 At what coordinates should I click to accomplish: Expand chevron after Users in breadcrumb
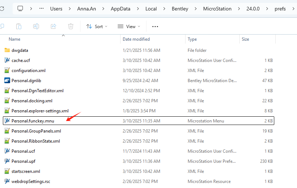tap(70, 9)
